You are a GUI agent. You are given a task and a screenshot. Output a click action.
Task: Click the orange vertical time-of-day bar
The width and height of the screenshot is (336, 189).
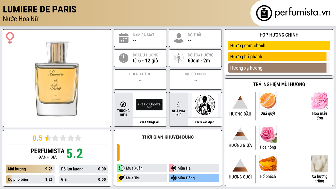click(x=118, y=153)
